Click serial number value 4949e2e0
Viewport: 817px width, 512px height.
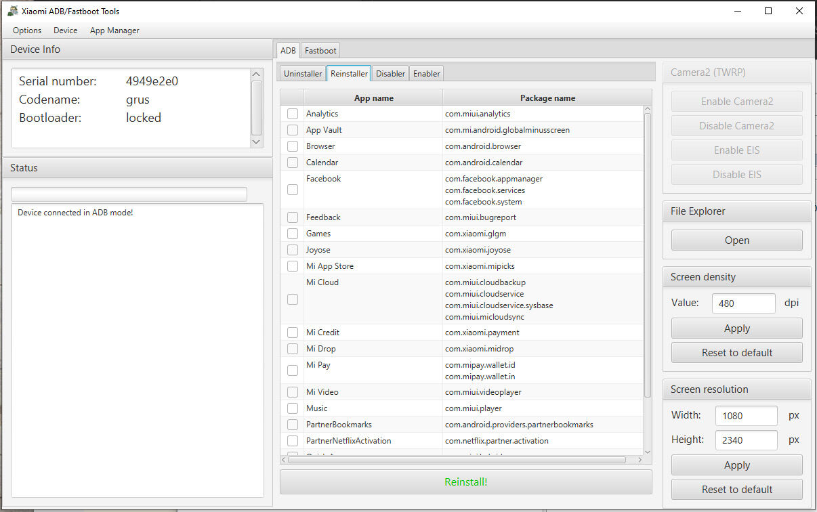(x=152, y=81)
